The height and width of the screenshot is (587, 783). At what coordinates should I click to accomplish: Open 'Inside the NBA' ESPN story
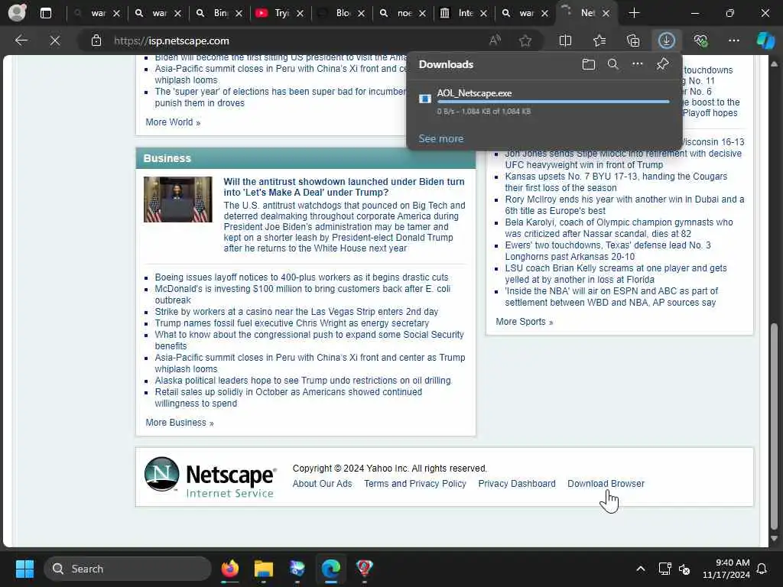pyautogui.click(x=611, y=297)
